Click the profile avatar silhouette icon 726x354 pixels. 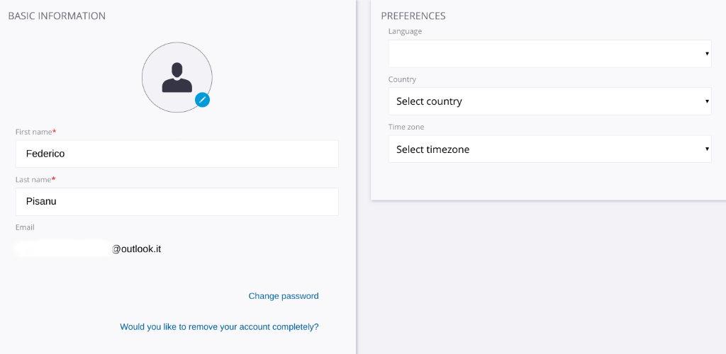177,78
